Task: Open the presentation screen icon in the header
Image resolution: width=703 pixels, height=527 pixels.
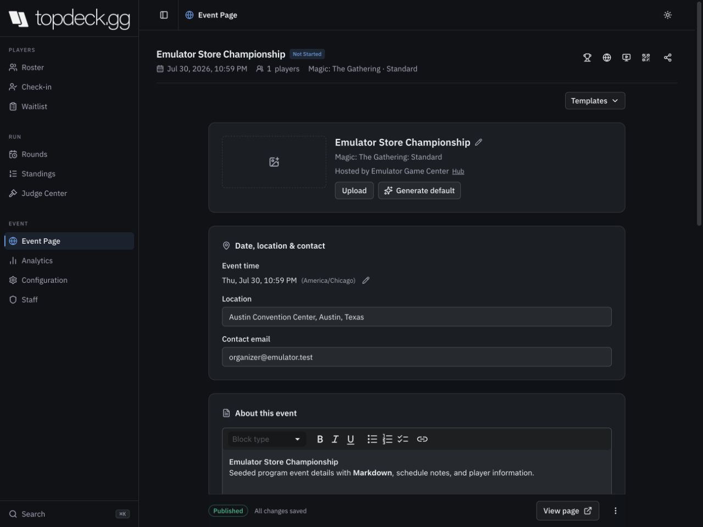Action: [626, 58]
